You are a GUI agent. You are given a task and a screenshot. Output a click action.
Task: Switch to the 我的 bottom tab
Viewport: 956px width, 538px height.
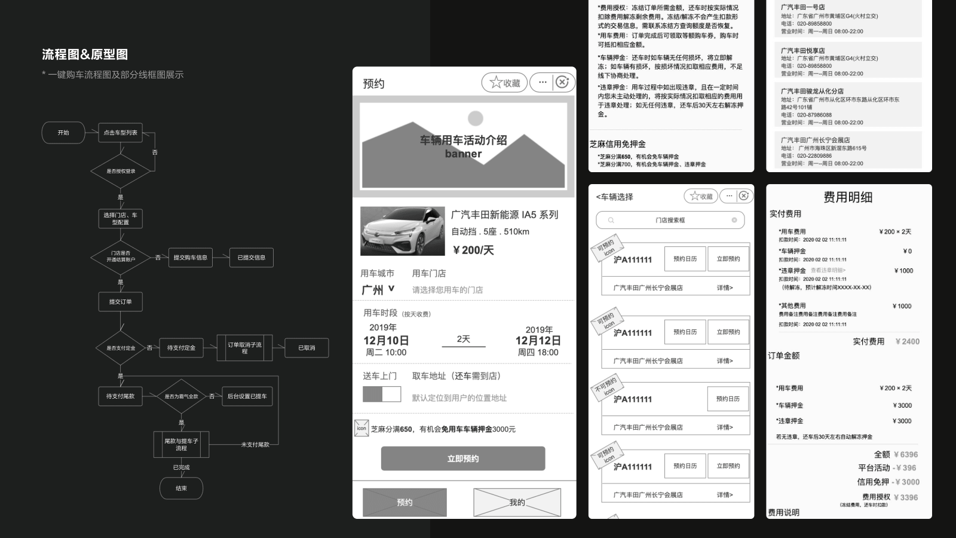coord(517,502)
